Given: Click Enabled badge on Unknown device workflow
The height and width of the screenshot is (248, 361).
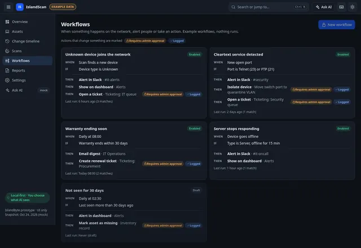Looking at the screenshot, I should point(195,55).
